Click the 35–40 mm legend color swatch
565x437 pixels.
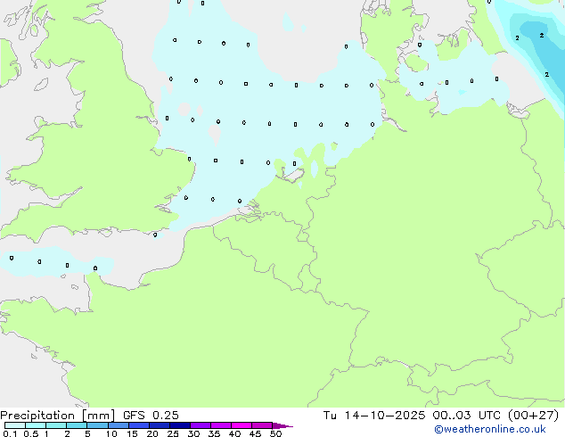(x=221, y=425)
